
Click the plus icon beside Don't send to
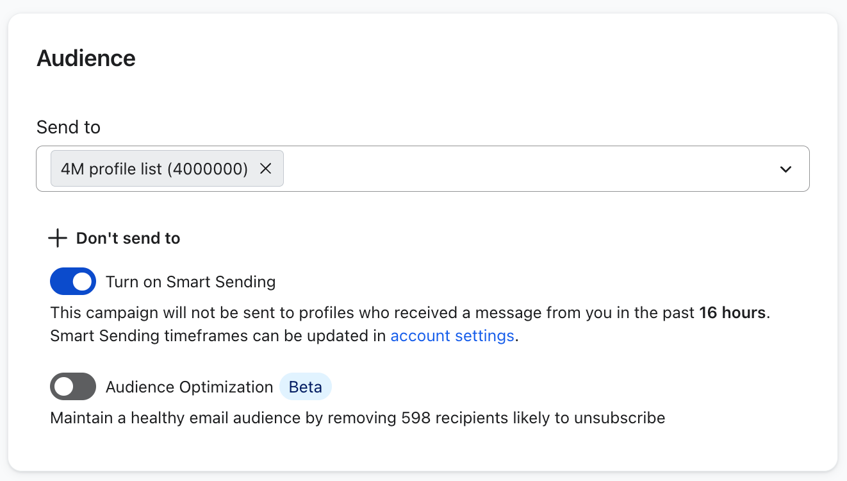(58, 239)
